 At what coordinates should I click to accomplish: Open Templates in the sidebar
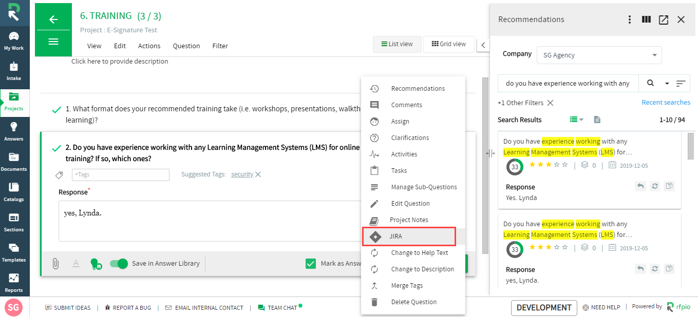pyautogui.click(x=14, y=253)
